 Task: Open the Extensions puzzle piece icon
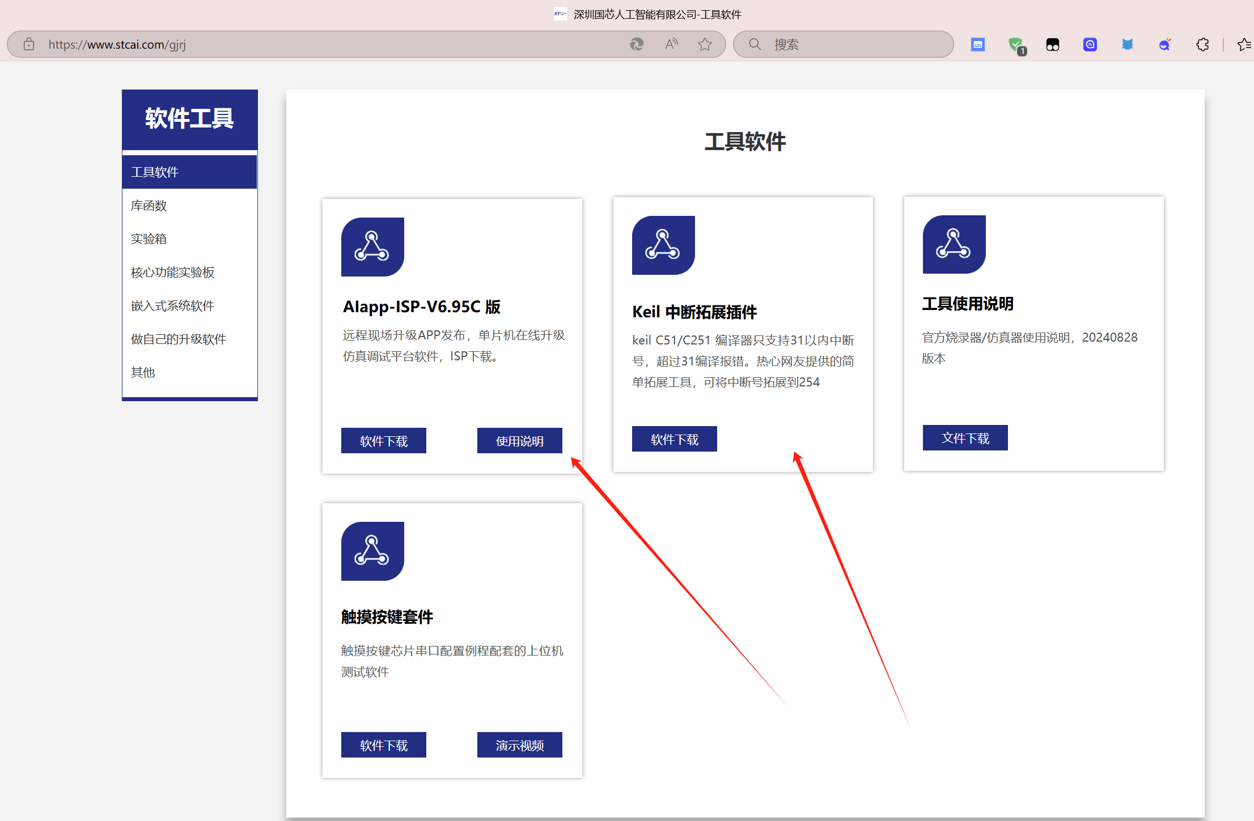(x=1202, y=44)
